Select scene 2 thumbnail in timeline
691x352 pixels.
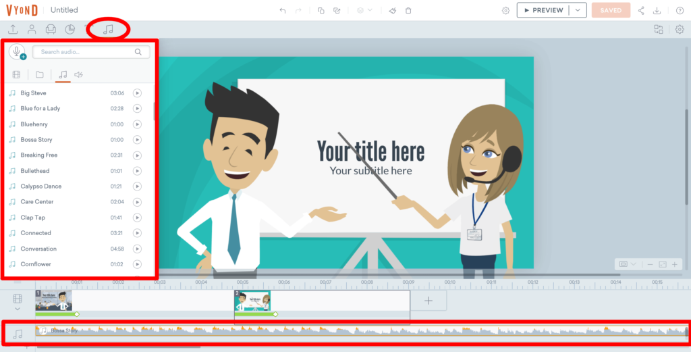pos(252,301)
